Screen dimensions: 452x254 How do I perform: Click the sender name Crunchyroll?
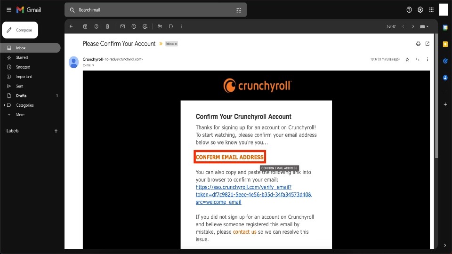click(x=93, y=59)
